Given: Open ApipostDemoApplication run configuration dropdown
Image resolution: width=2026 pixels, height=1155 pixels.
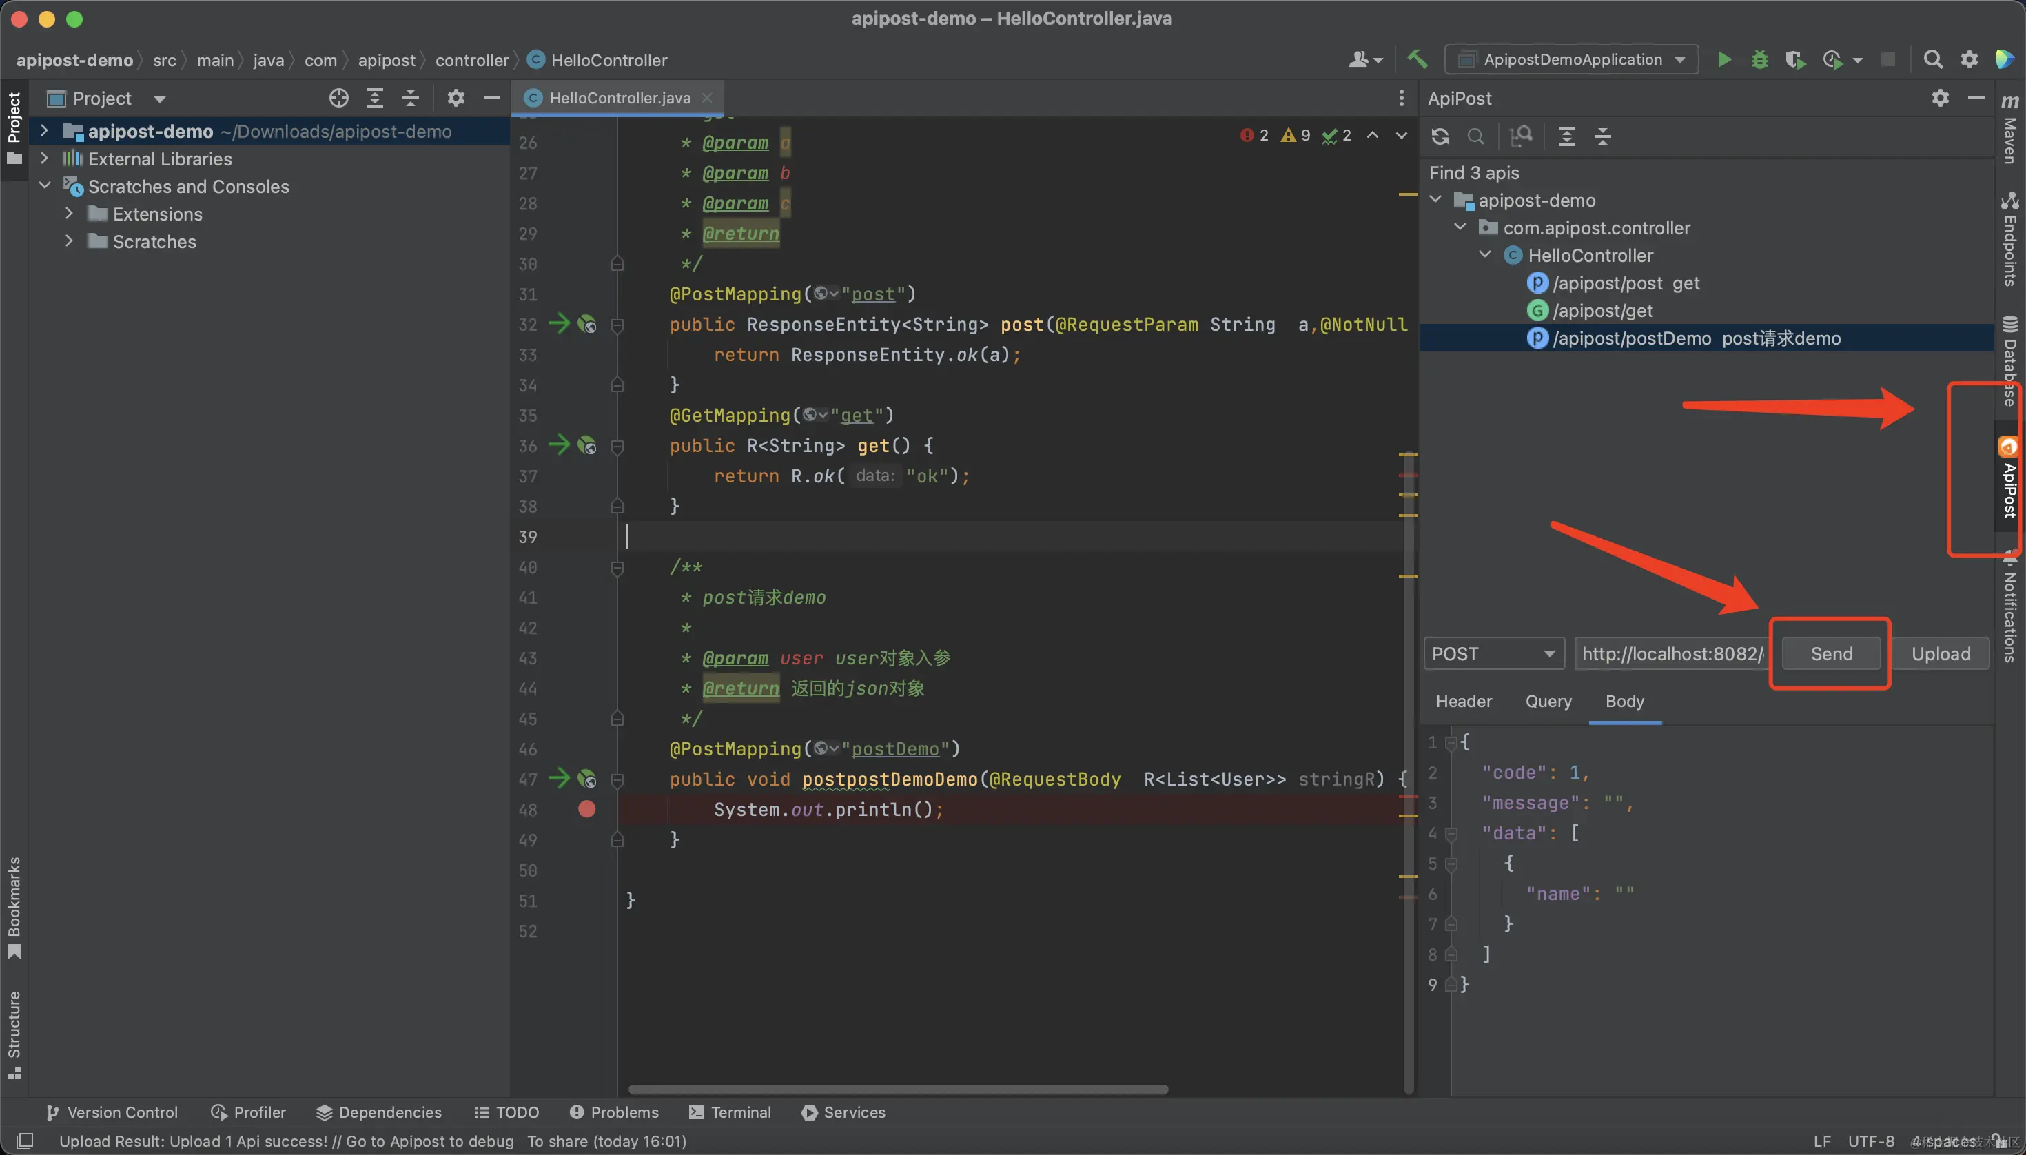Looking at the screenshot, I should click(1571, 59).
